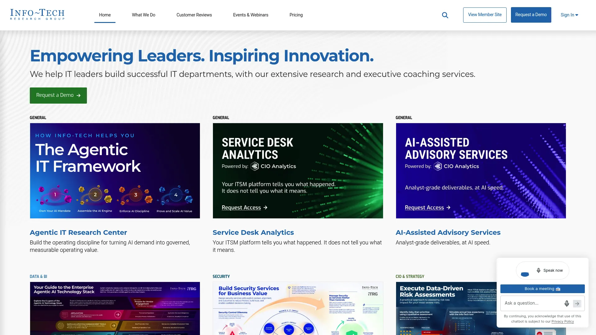Click the CIO & STRATEGY category label

[410, 276]
